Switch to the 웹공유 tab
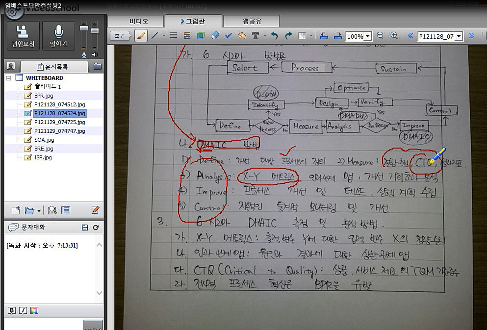The image size is (487, 330). pyautogui.click(x=252, y=21)
